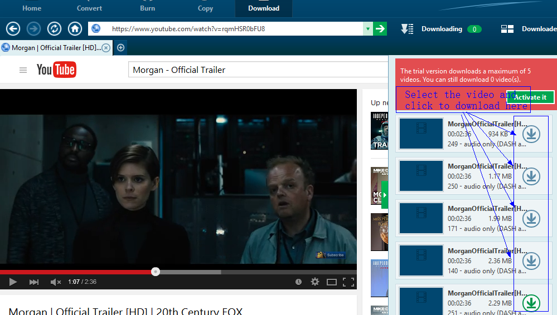
Task: Select the Download tab
Action: pyautogui.click(x=264, y=8)
